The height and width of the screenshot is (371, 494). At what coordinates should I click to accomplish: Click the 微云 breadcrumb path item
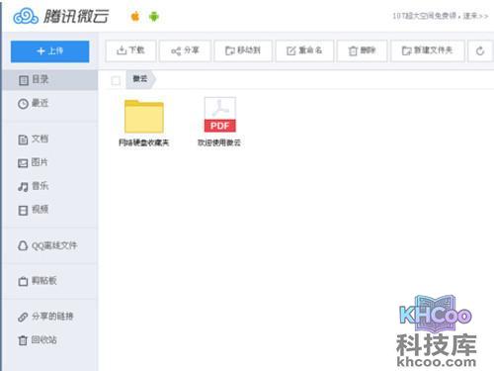pyautogui.click(x=140, y=79)
